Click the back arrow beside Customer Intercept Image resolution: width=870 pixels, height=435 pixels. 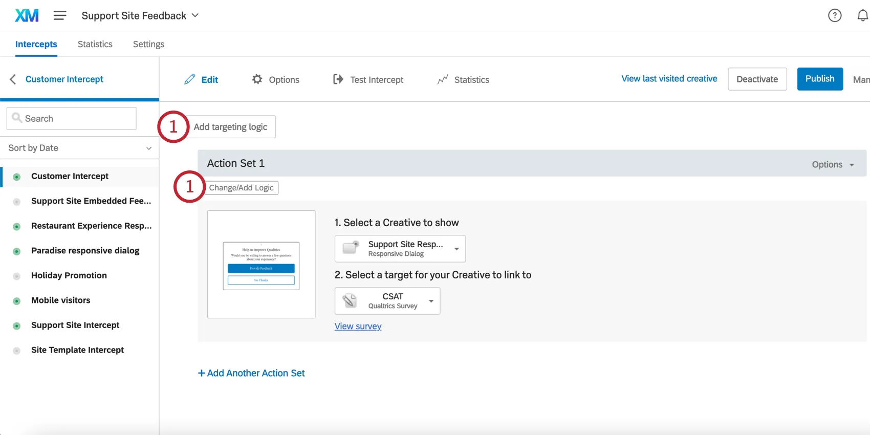13,79
